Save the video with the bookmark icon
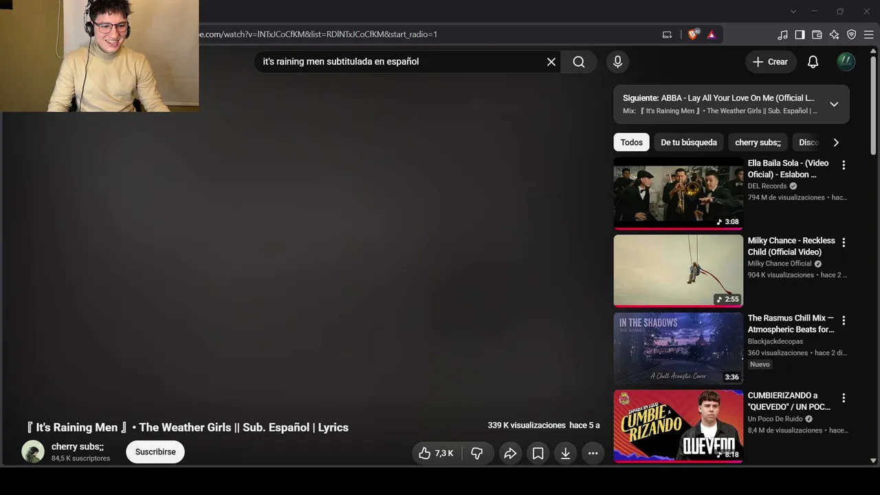880x495 pixels. click(538, 453)
